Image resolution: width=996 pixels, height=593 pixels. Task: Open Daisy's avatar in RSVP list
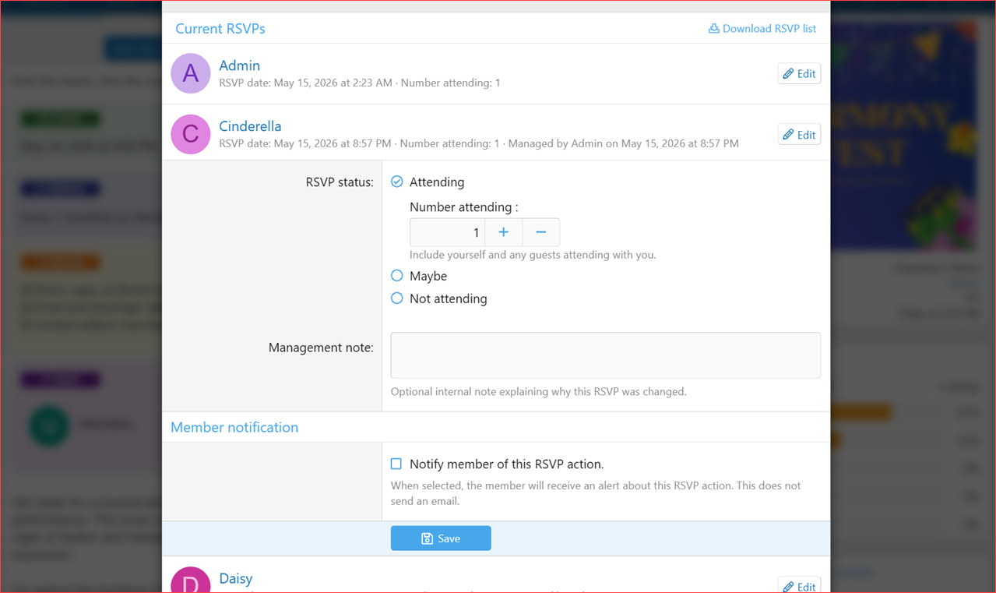[191, 581]
